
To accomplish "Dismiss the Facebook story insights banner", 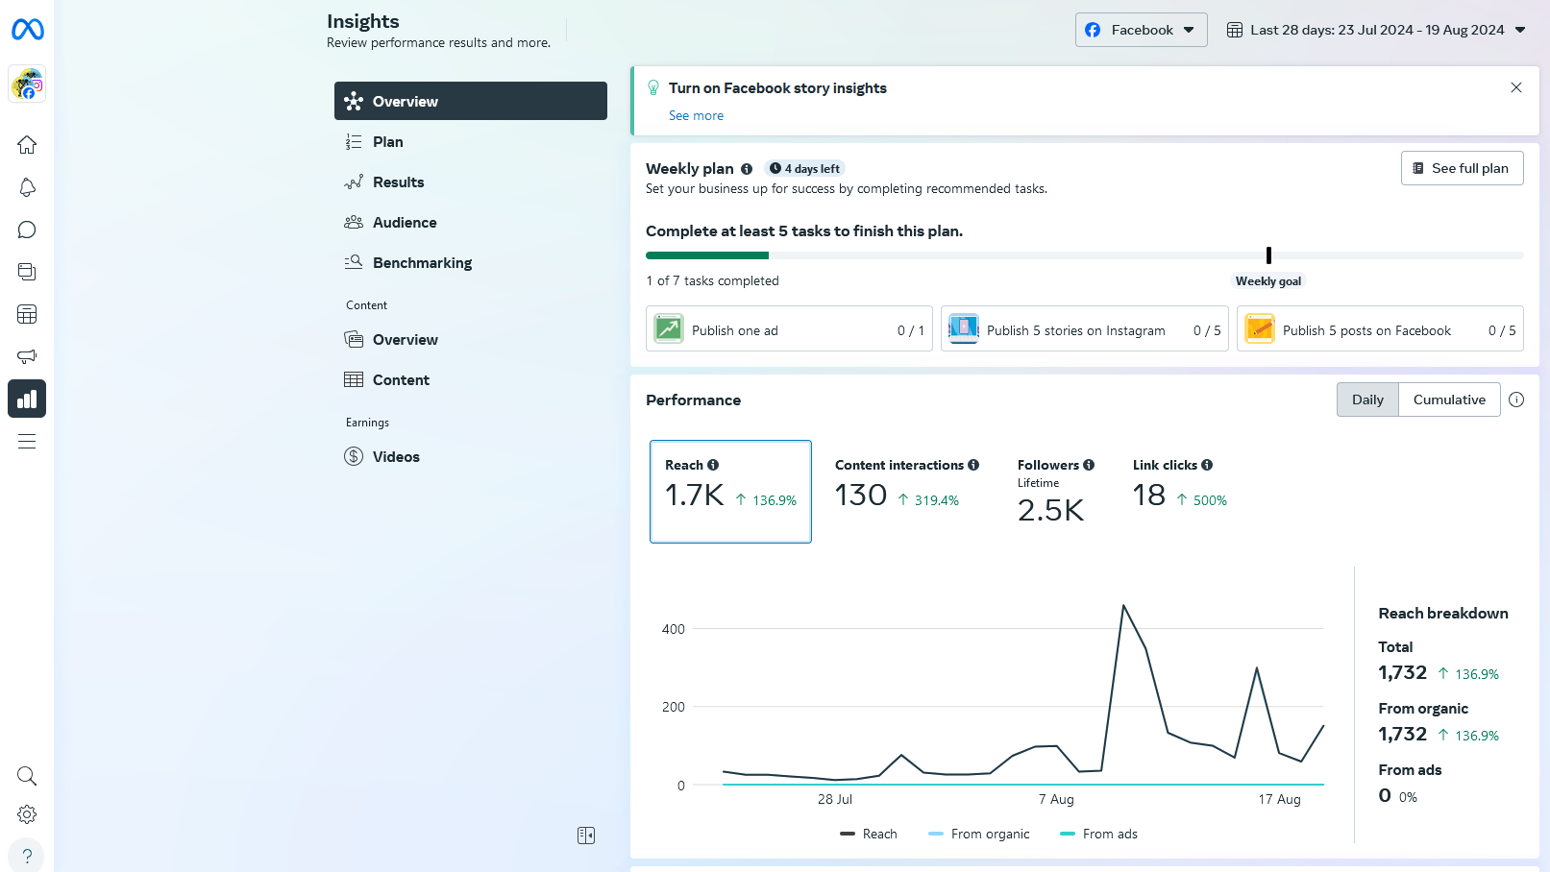I will 1516,87.
